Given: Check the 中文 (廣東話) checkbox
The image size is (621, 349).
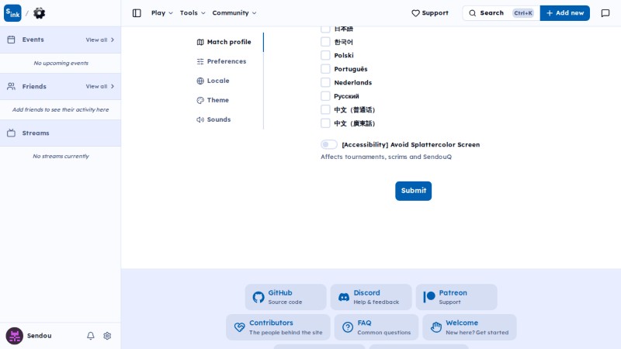Looking at the screenshot, I should click(325, 123).
